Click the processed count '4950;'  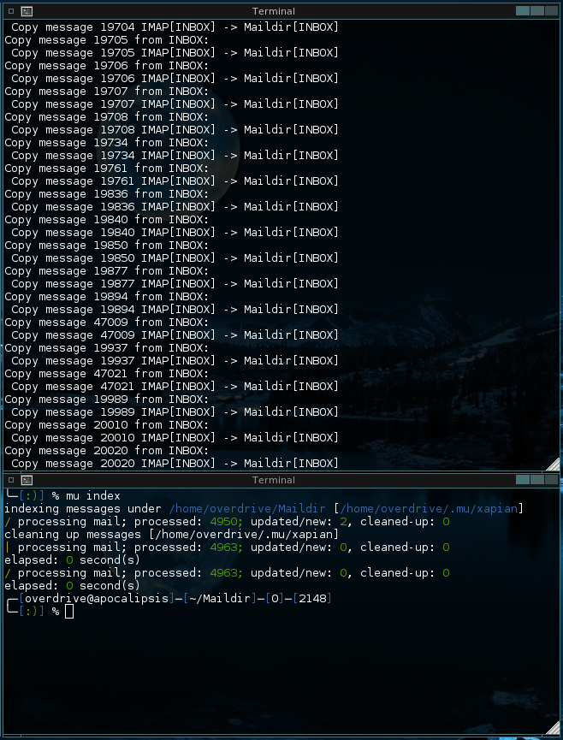pyautogui.click(x=227, y=522)
